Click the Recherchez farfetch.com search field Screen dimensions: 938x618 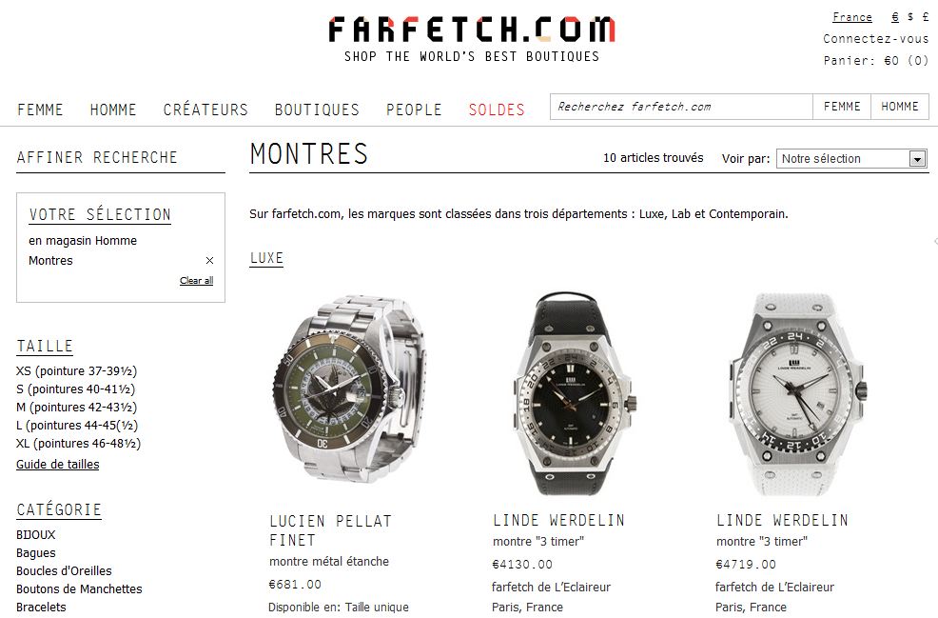[681, 107]
